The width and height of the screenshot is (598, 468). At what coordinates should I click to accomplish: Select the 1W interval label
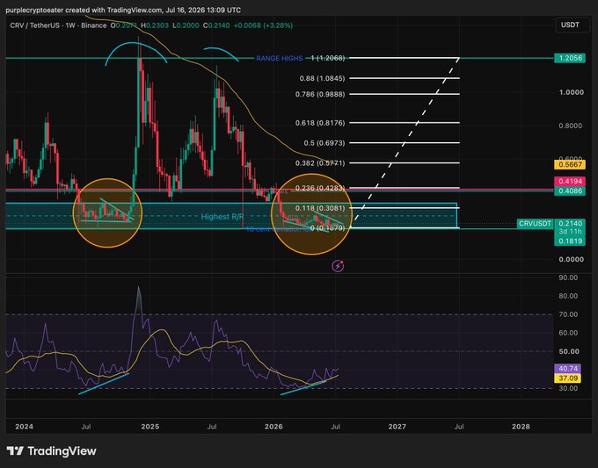point(70,25)
